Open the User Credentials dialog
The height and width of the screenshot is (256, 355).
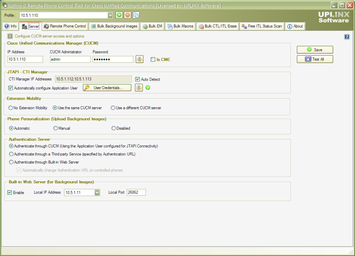tap(107, 88)
